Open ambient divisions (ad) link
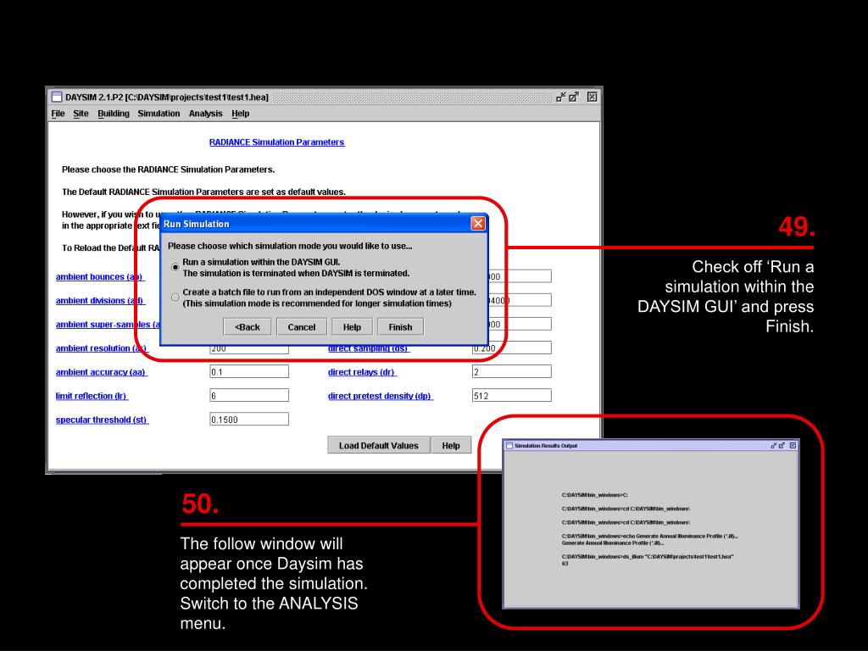868x651 pixels. pos(100,301)
